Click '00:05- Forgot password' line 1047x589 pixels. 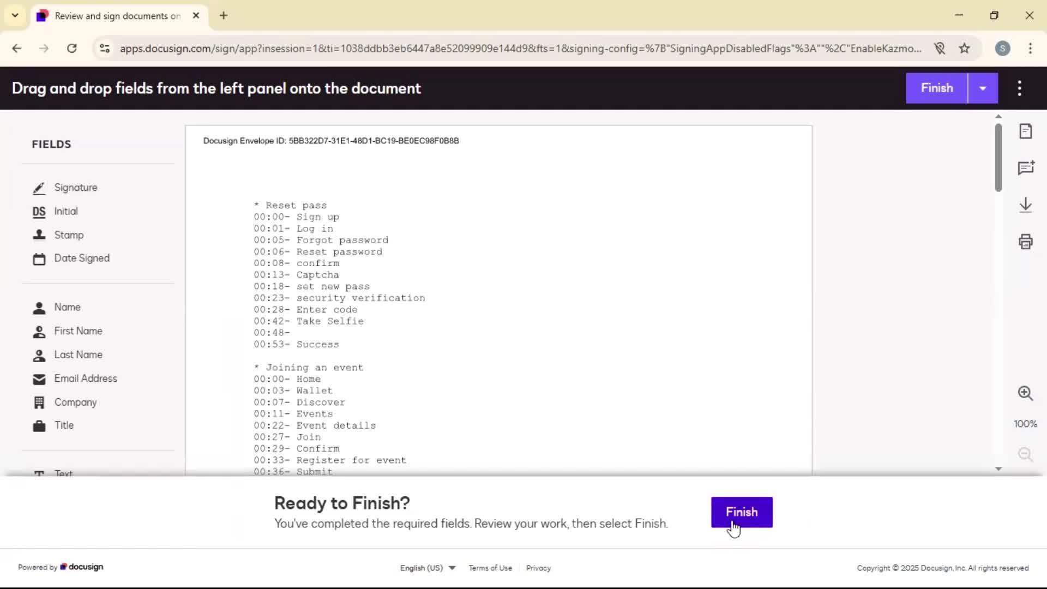[321, 240]
